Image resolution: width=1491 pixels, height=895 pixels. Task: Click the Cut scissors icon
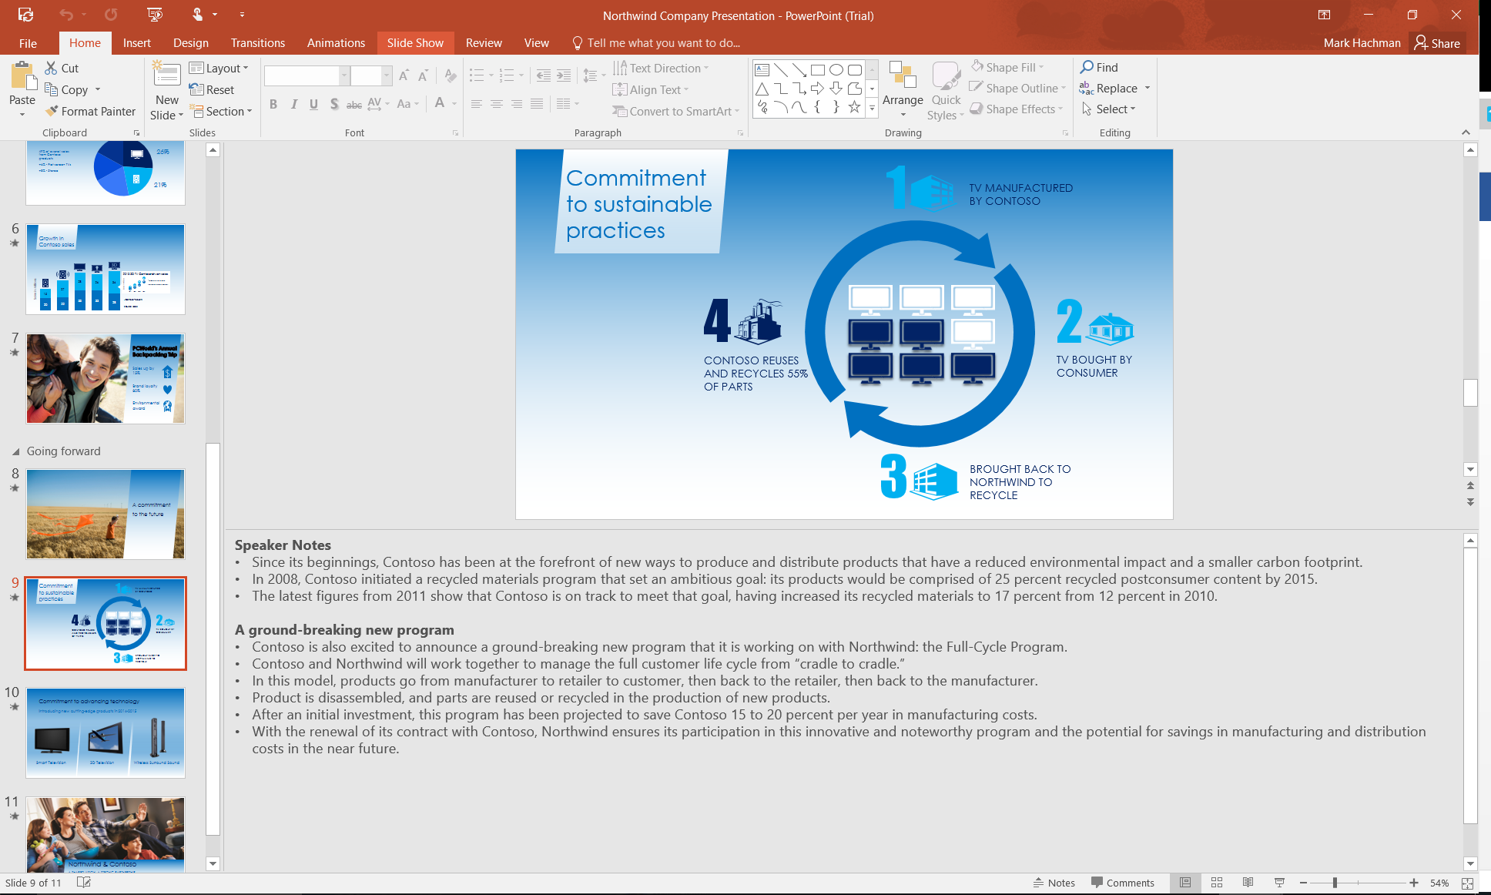(x=51, y=68)
